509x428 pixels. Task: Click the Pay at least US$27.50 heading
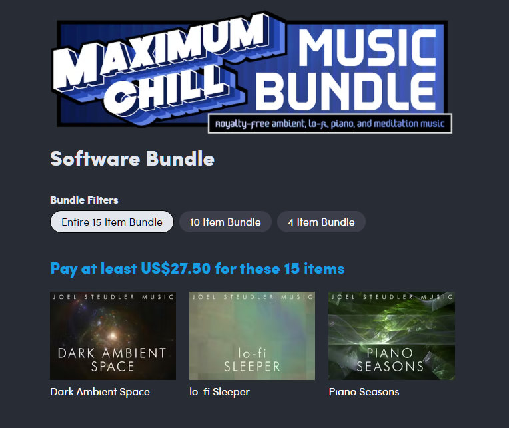pyautogui.click(x=197, y=268)
